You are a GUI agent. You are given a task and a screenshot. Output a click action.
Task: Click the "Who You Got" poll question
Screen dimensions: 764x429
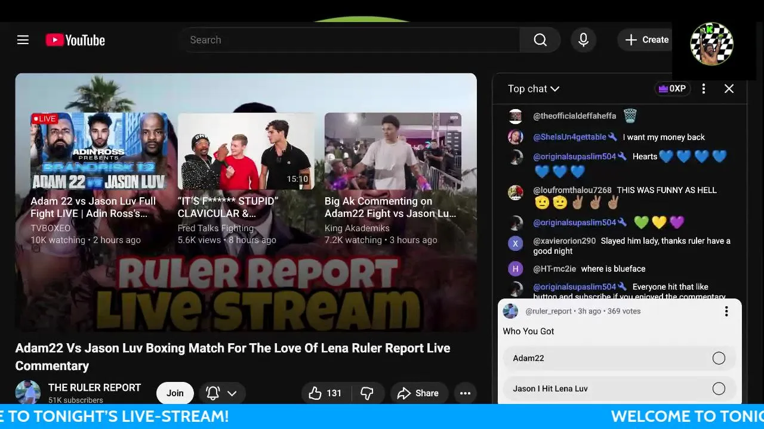pos(528,331)
